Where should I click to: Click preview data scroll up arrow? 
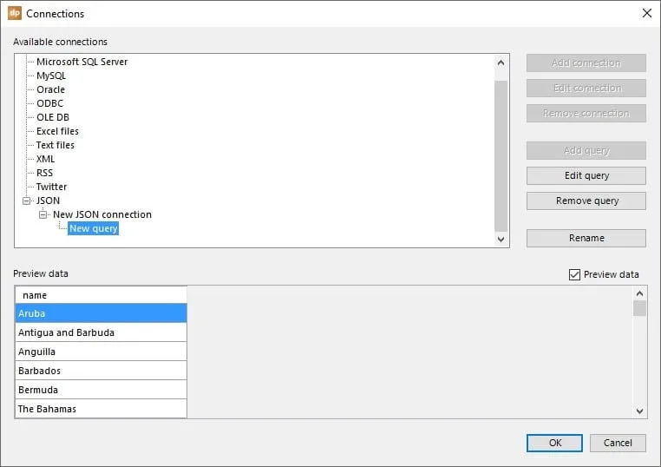click(639, 293)
